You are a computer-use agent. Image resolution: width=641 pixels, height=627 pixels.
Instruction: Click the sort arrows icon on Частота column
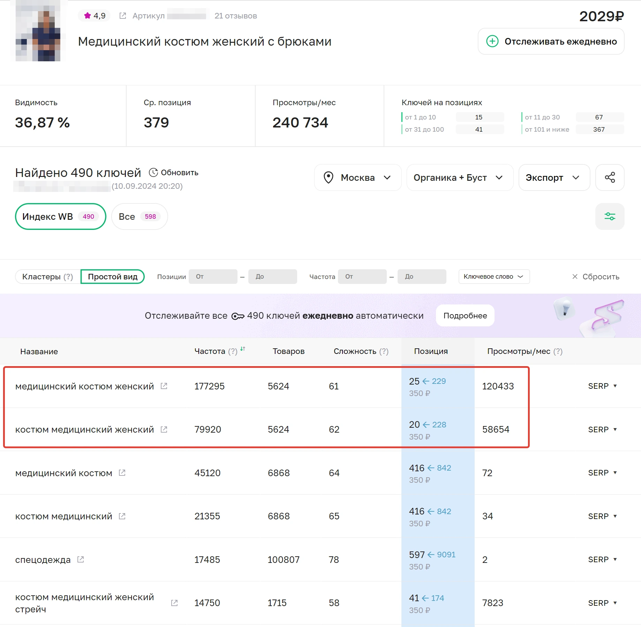(243, 349)
